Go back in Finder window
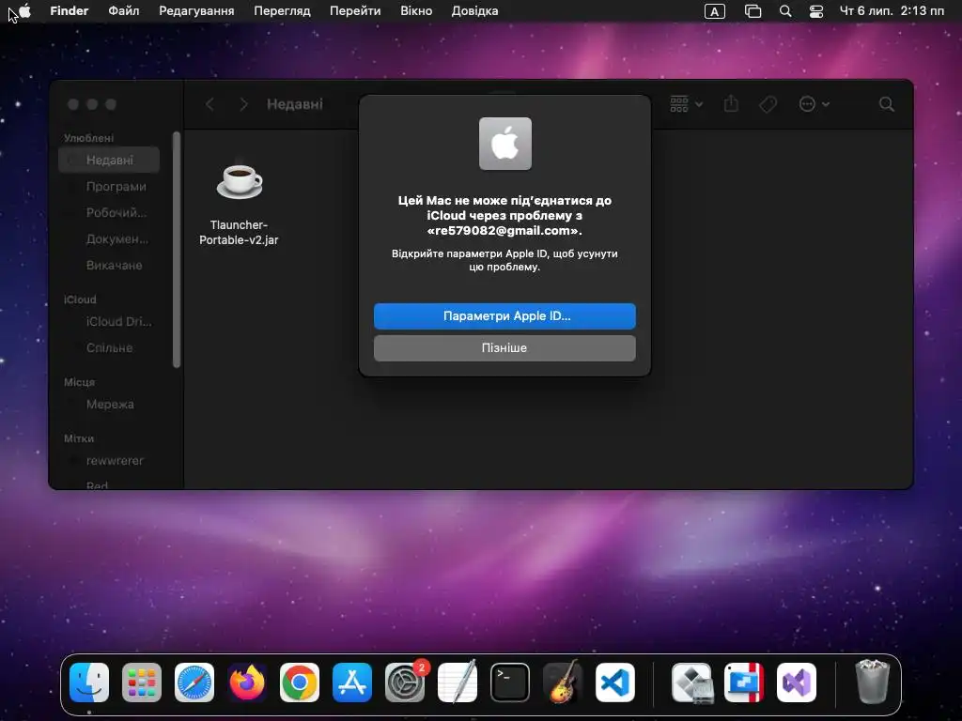Viewport: 962px width, 721px height. pos(209,104)
